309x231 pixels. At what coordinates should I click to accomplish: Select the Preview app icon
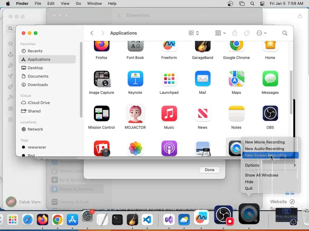click(x=202, y=149)
